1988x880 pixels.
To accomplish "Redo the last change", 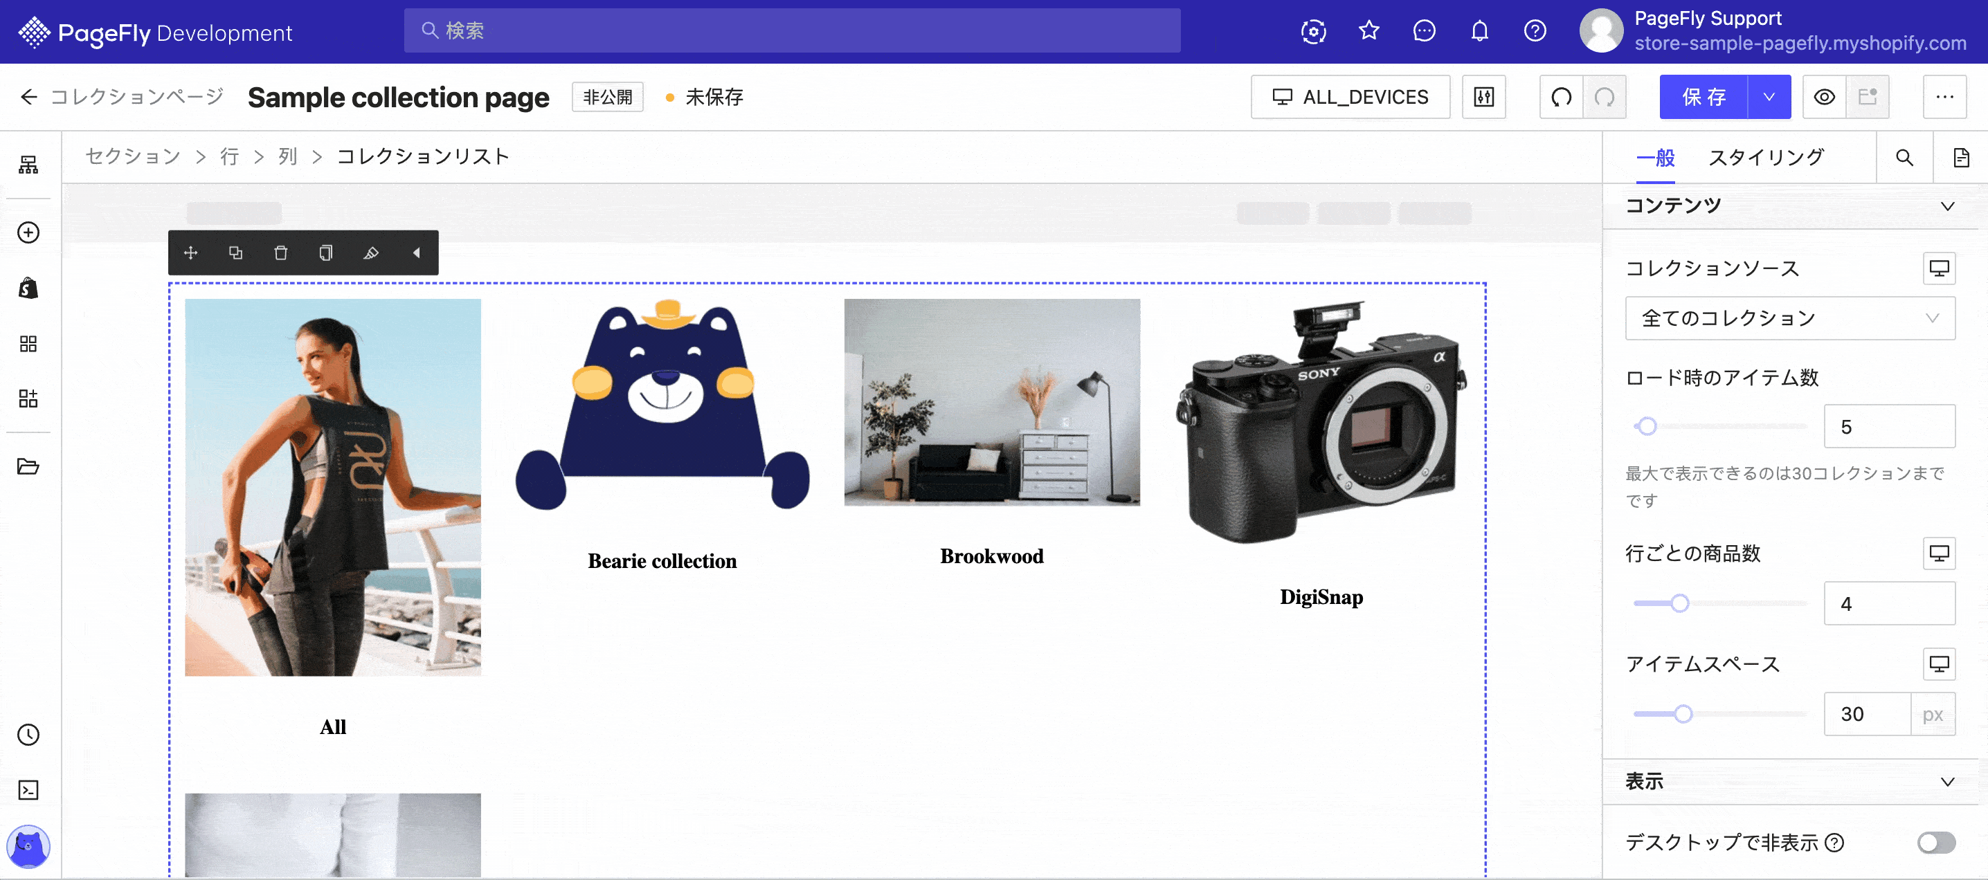I will [1605, 96].
